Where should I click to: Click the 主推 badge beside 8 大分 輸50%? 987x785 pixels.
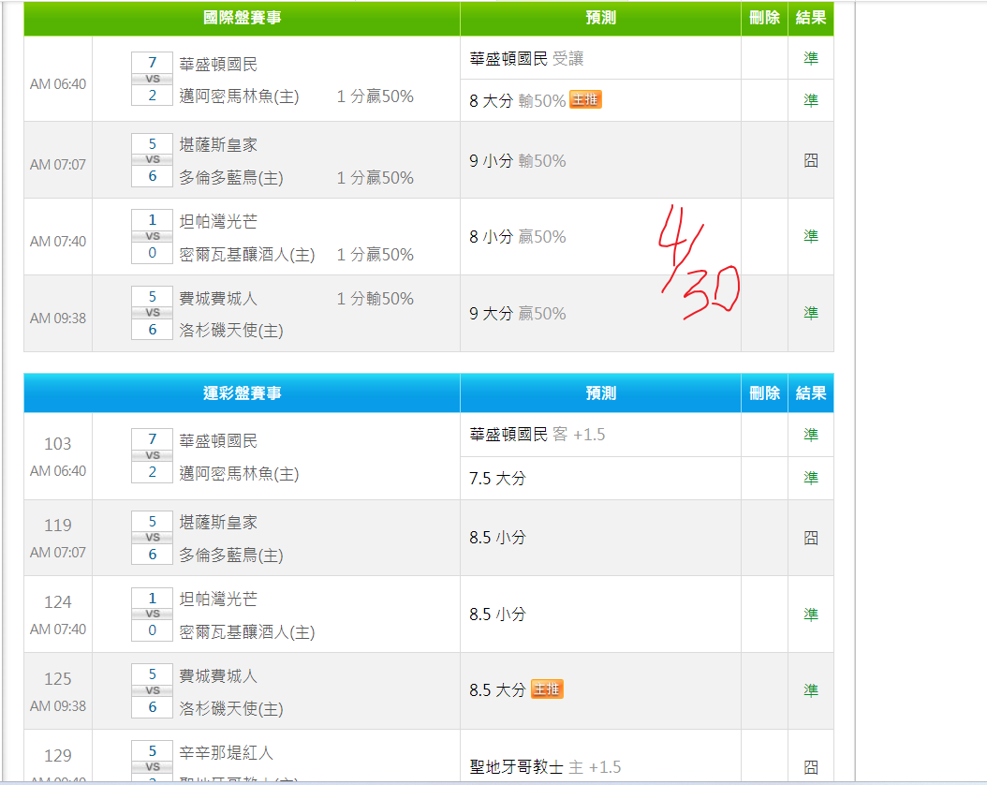tap(585, 99)
